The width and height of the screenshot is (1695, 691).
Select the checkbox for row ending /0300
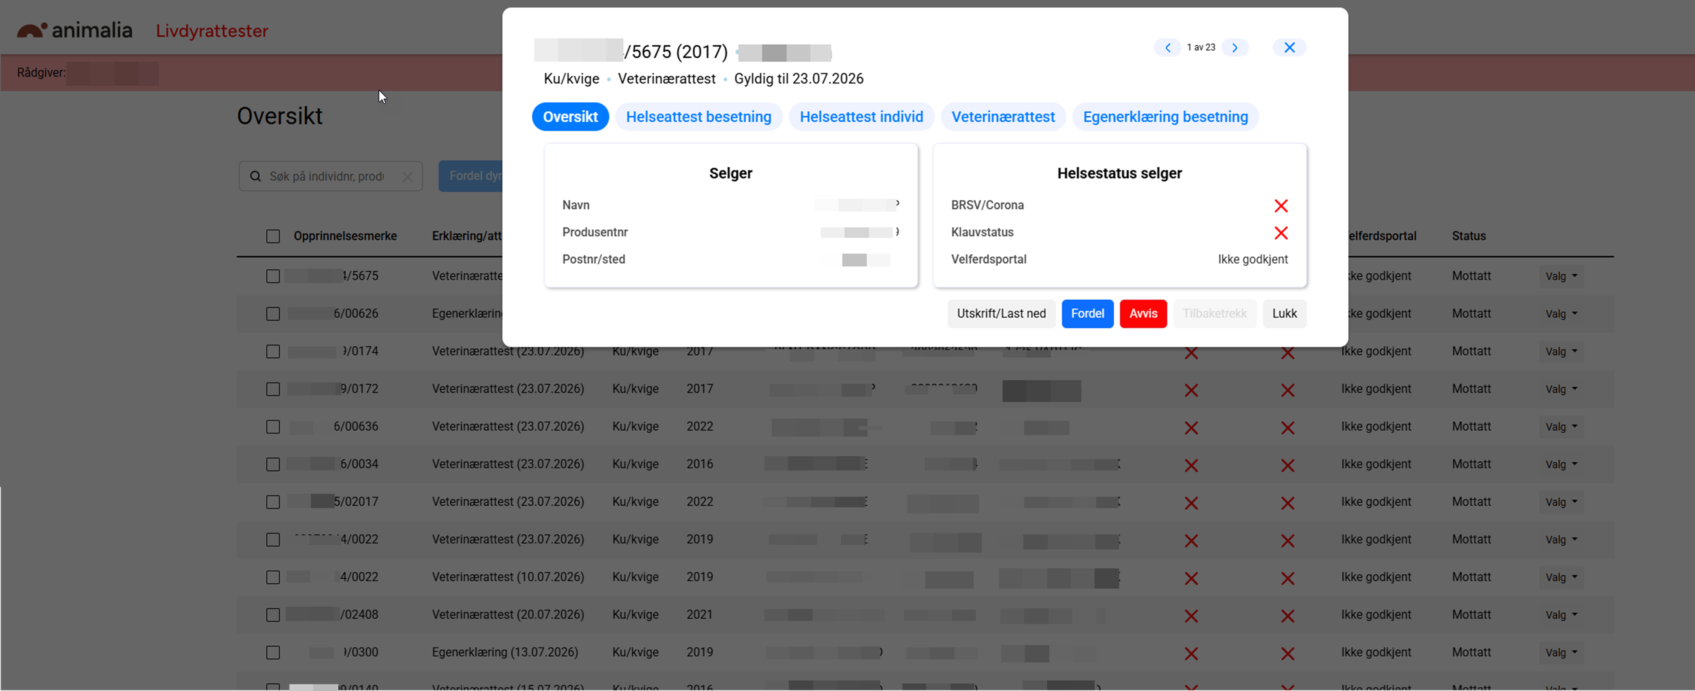pyautogui.click(x=273, y=652)
